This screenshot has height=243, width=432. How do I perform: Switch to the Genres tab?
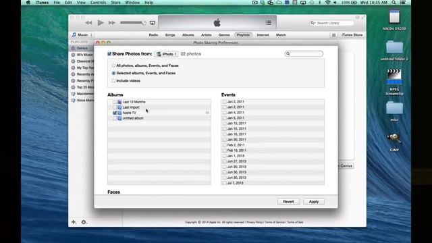coord(224,35)
